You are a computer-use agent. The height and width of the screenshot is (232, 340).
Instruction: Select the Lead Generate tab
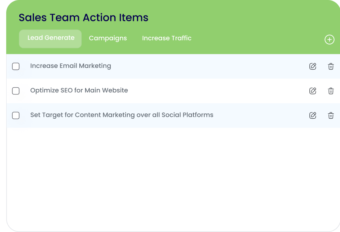point(51,38)
